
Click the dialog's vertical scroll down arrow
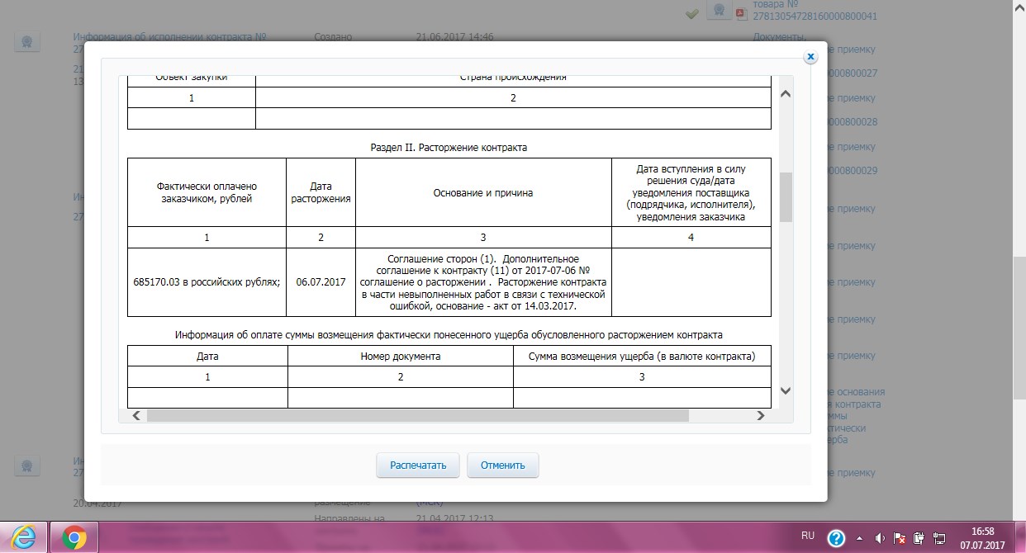[x=786, y=390]
